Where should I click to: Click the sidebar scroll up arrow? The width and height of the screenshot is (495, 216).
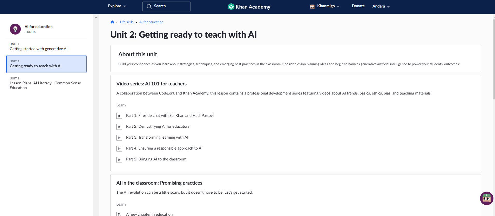tap(96, 17)
